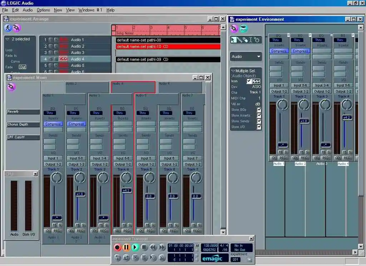The width and height of the screenshot is (366, 266).
Task: Open the Audio menu
Action: (x=28, y=10)
